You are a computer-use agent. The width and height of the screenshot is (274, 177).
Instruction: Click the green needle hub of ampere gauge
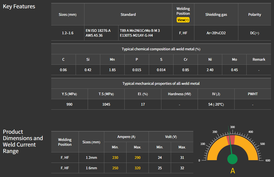click(232, 159)
